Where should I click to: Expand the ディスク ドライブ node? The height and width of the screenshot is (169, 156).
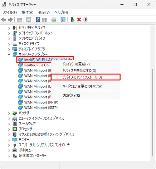point(9,44)
